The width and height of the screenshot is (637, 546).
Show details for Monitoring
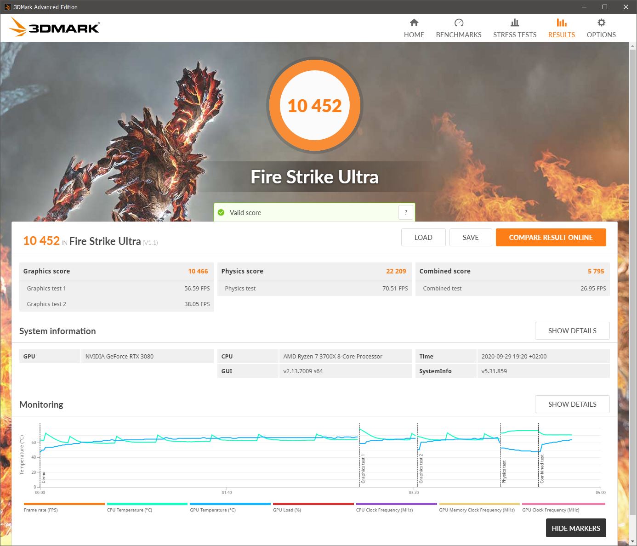(x=572, y=404)
